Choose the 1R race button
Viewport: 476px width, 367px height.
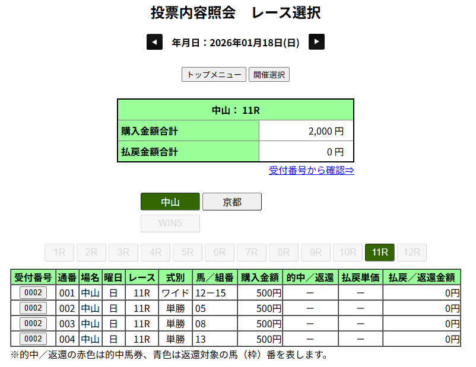[59, 253]
